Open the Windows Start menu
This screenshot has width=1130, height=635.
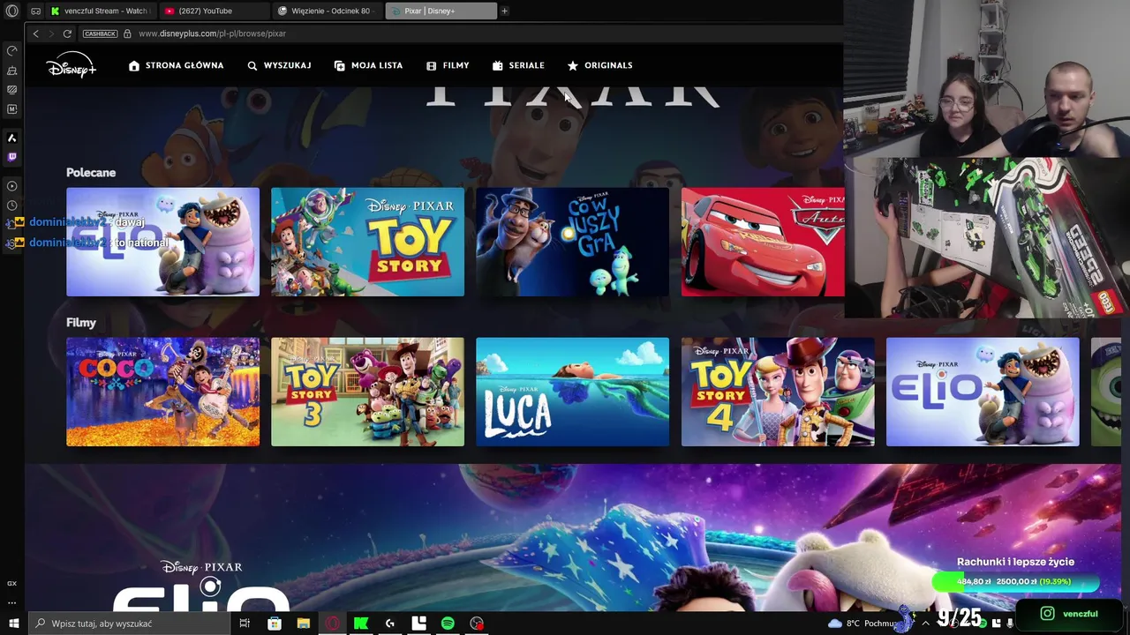(x=13, y=624)
